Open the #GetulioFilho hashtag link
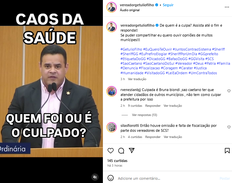Image resolution: width=232 pixels, height=183 pixels. tap(131, 49)
